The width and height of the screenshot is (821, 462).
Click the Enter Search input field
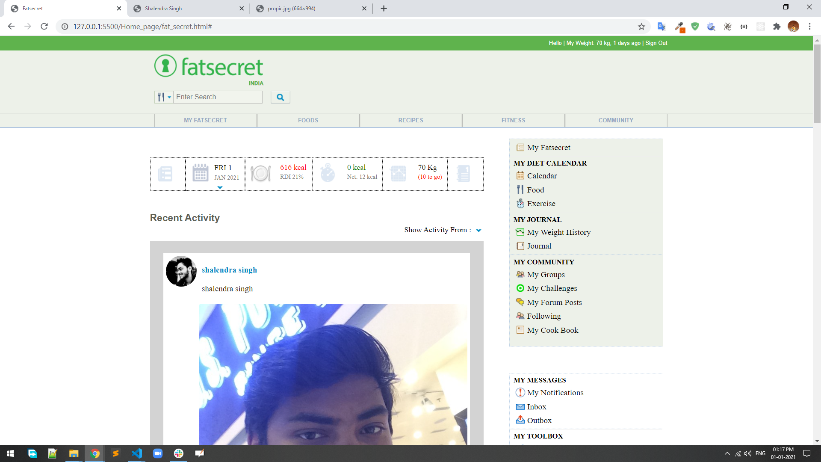click(218, 97)
